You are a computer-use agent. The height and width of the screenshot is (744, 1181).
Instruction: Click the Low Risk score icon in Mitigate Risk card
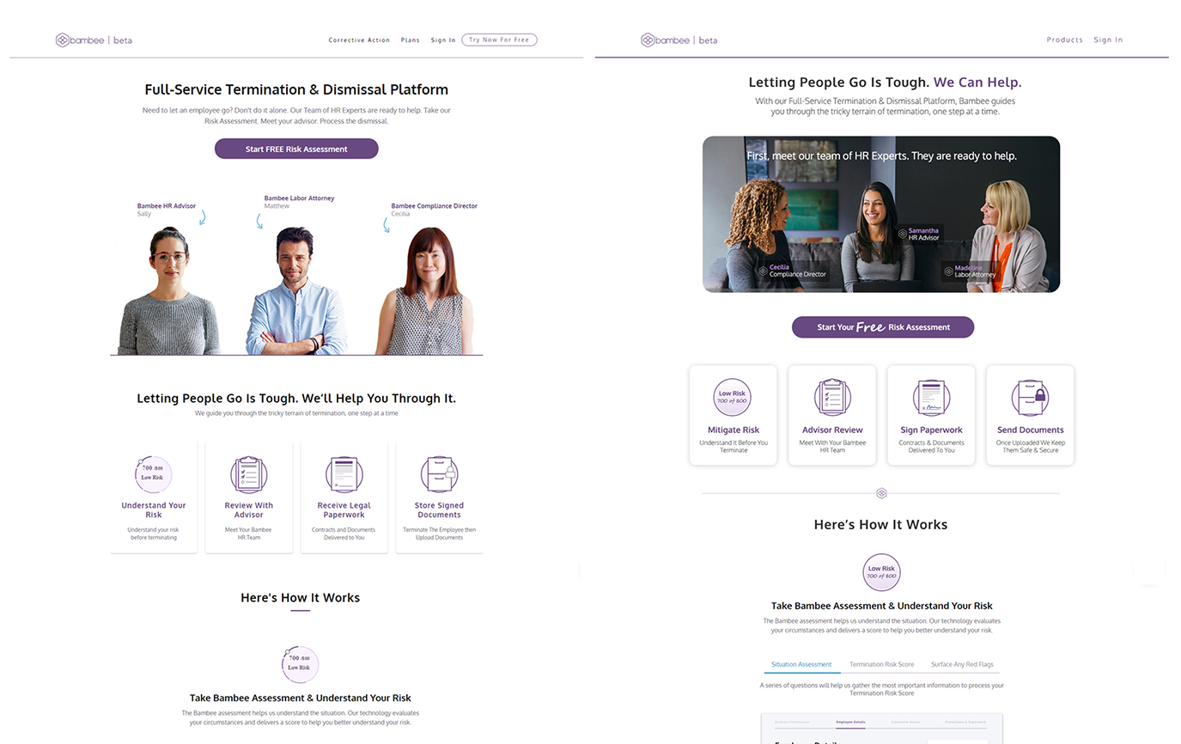[x=733, y=398]
